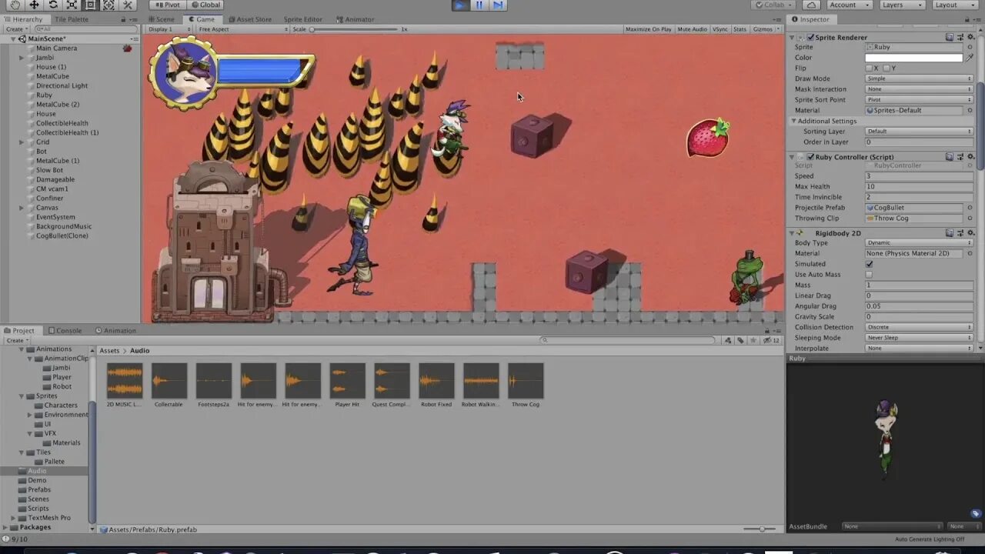Enable Use Auto Mass checkbox
This screenshot has width=985, height=554.
(869, 275)
